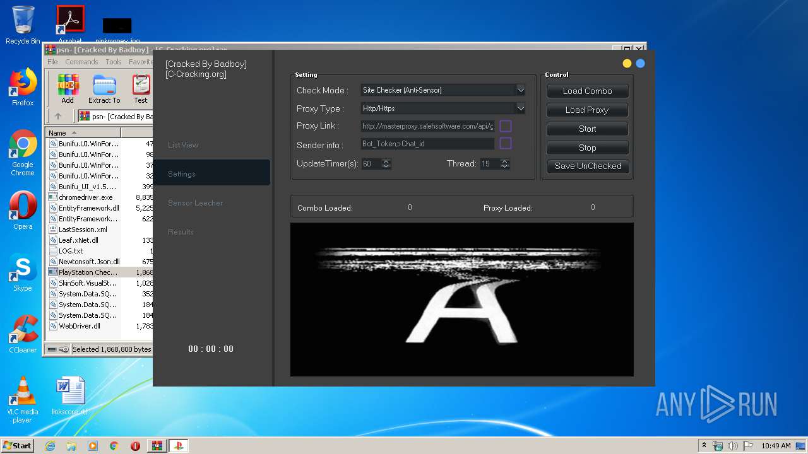Increase the Thread count
The height and width of the screenshot is (454, 808).
(504, 161)
